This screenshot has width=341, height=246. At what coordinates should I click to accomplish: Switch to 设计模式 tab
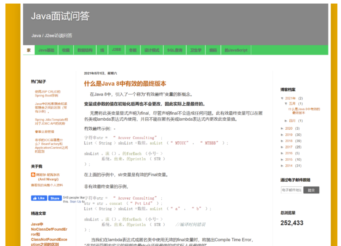pos(152,50)
